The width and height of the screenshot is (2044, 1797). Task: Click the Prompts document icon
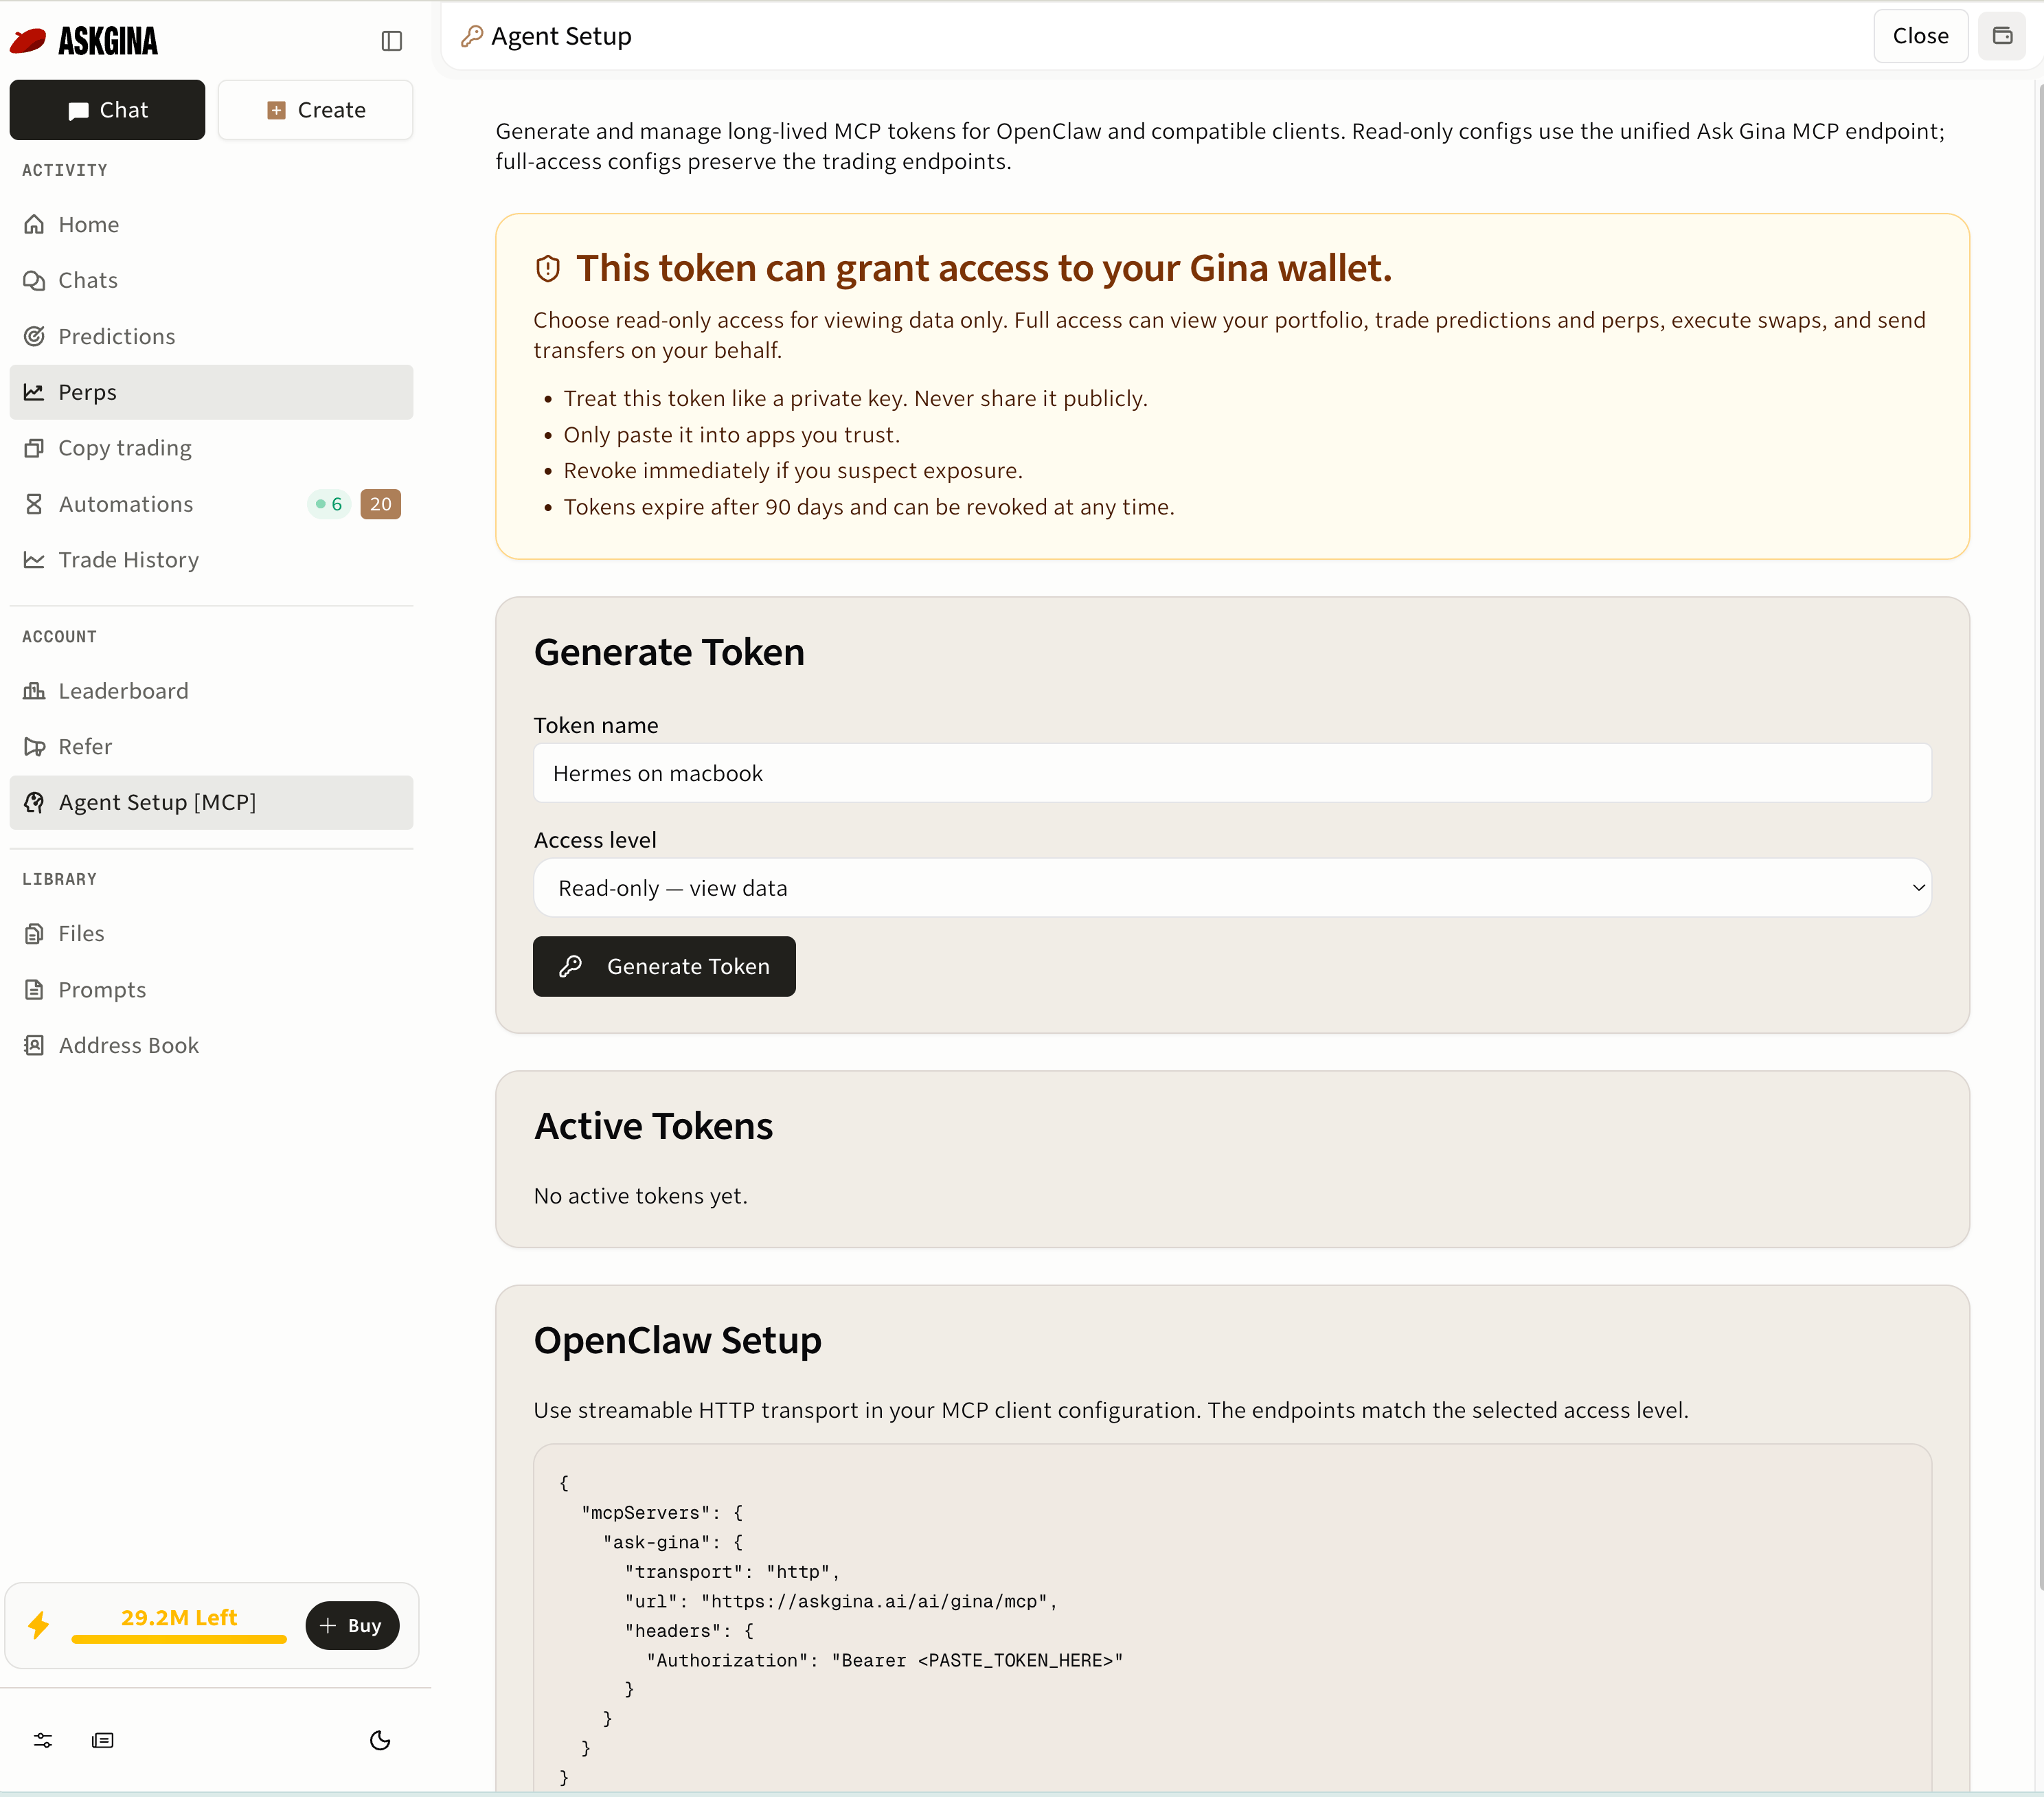click(x=34, y=989)
